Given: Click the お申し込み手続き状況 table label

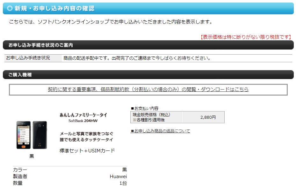Looking at the screenshot, I should coord(33,58).
